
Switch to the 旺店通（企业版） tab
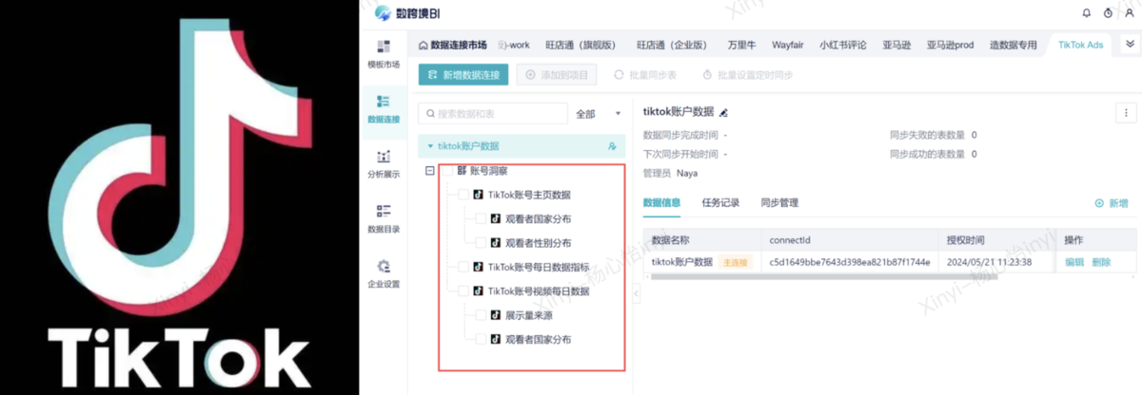(671, 45)
